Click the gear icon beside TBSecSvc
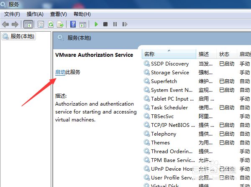The height and width of the screenshot is (187, 251). coord(146,116)
